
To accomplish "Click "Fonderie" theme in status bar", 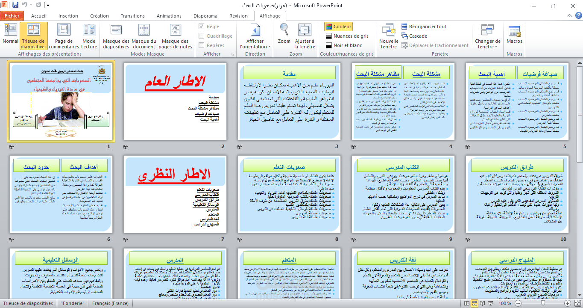I will click(73, 303).
